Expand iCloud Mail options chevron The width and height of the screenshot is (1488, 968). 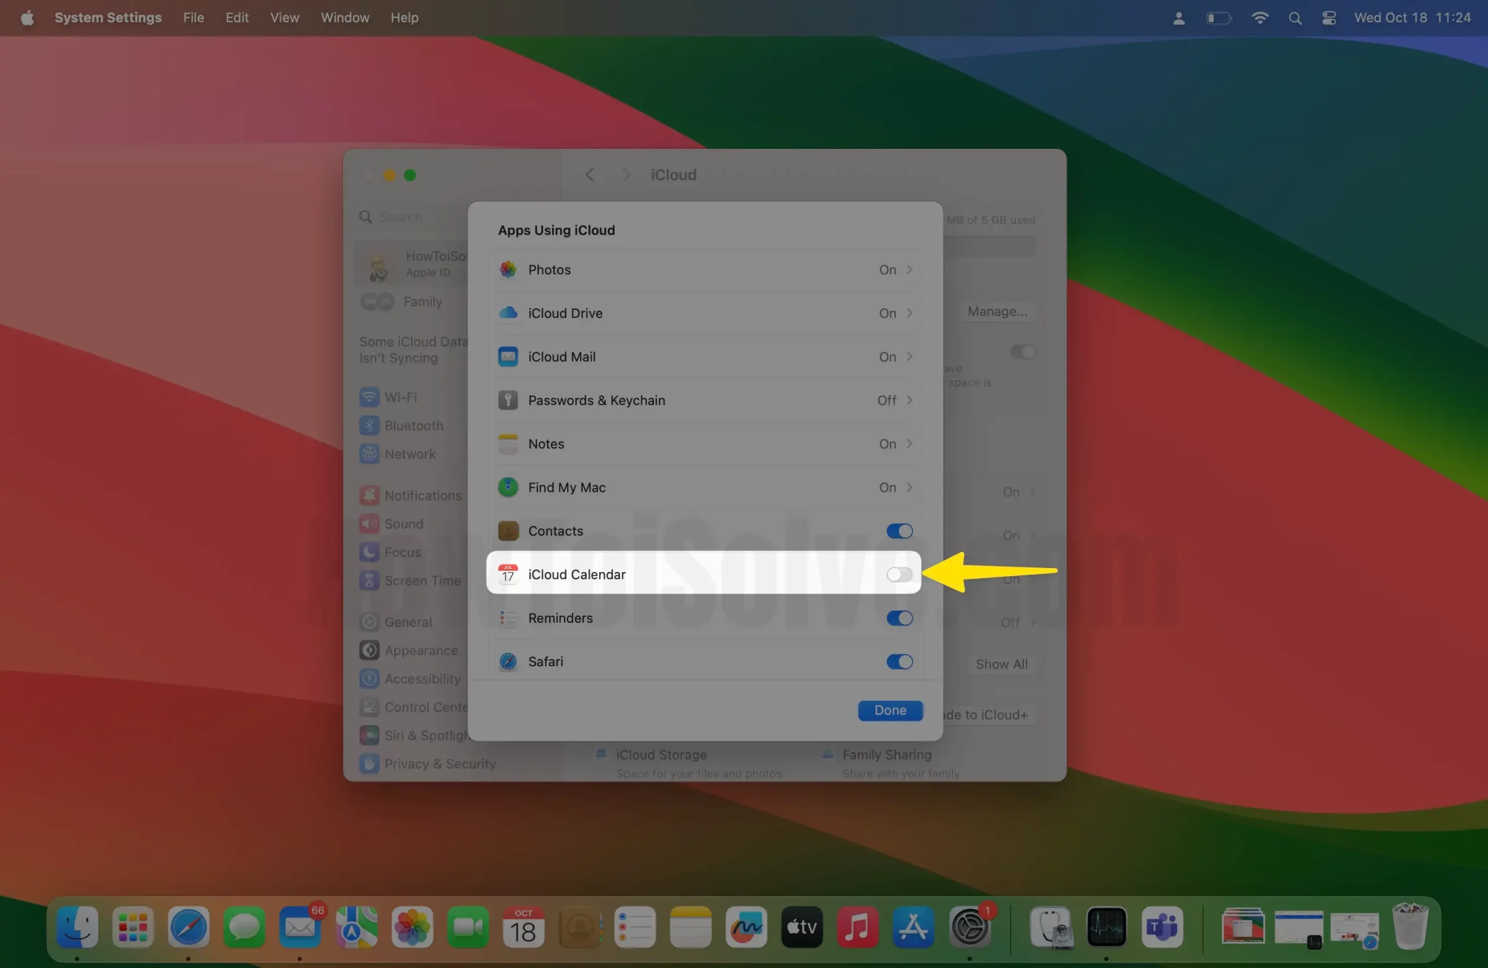(x=910, y=356)
